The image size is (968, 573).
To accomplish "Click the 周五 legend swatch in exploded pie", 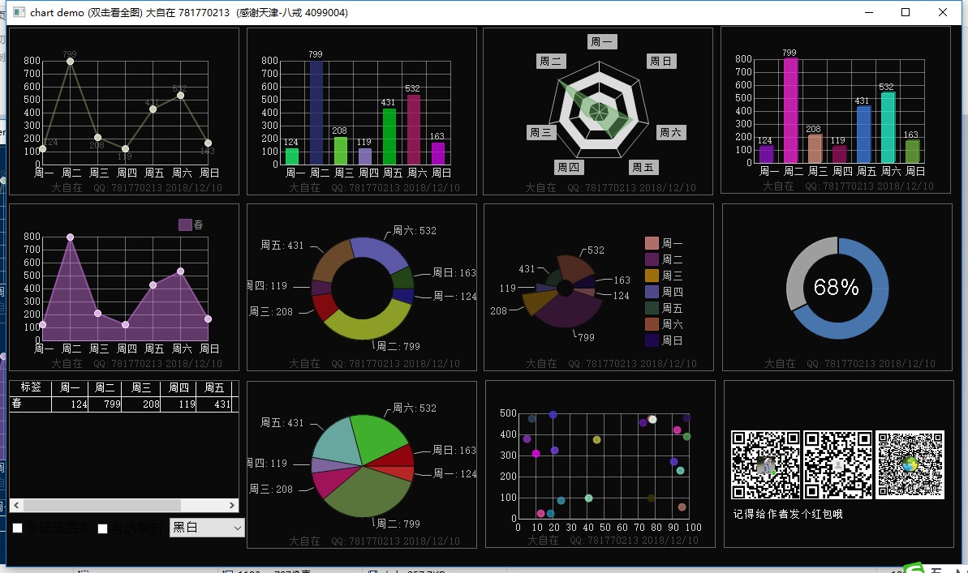I will 652,308.
